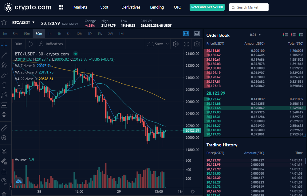Screen dimensions: 307x196
Task: Select the crosshair cursor tool
Action: pos(4,45)
